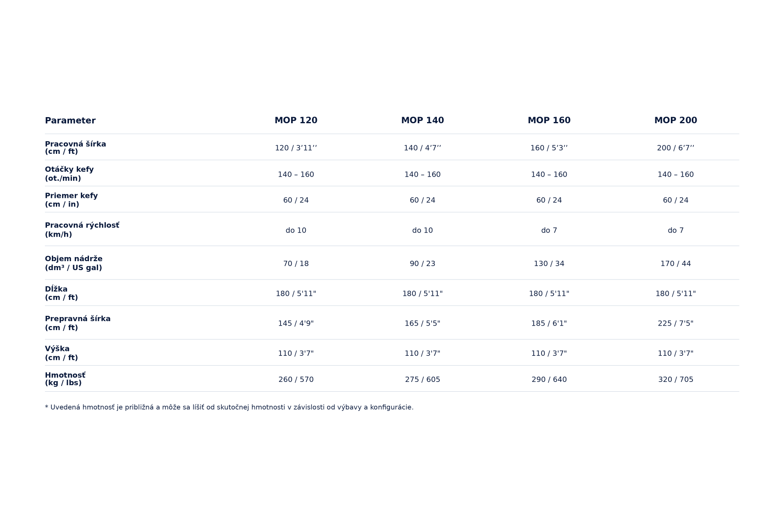The width and height of the screenshot is (784, 528).
Task: Select the Hmotnosť row label
Action: [x=65, y=379]
